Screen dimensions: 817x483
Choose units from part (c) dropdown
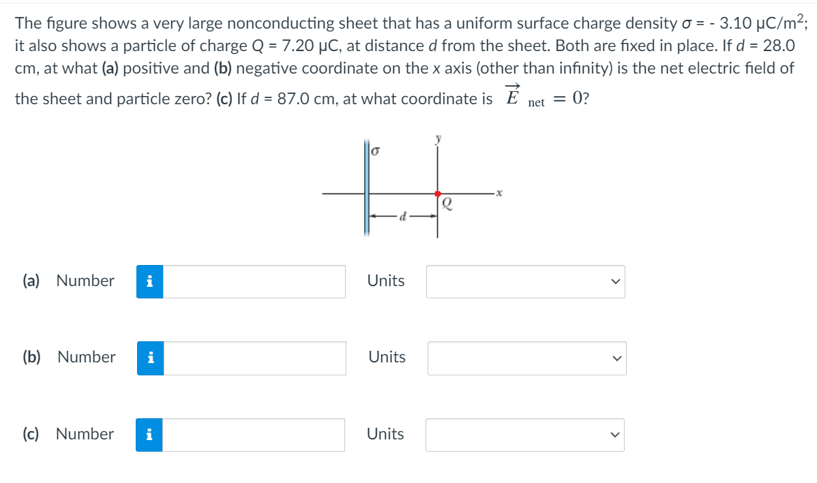[524, 435]
